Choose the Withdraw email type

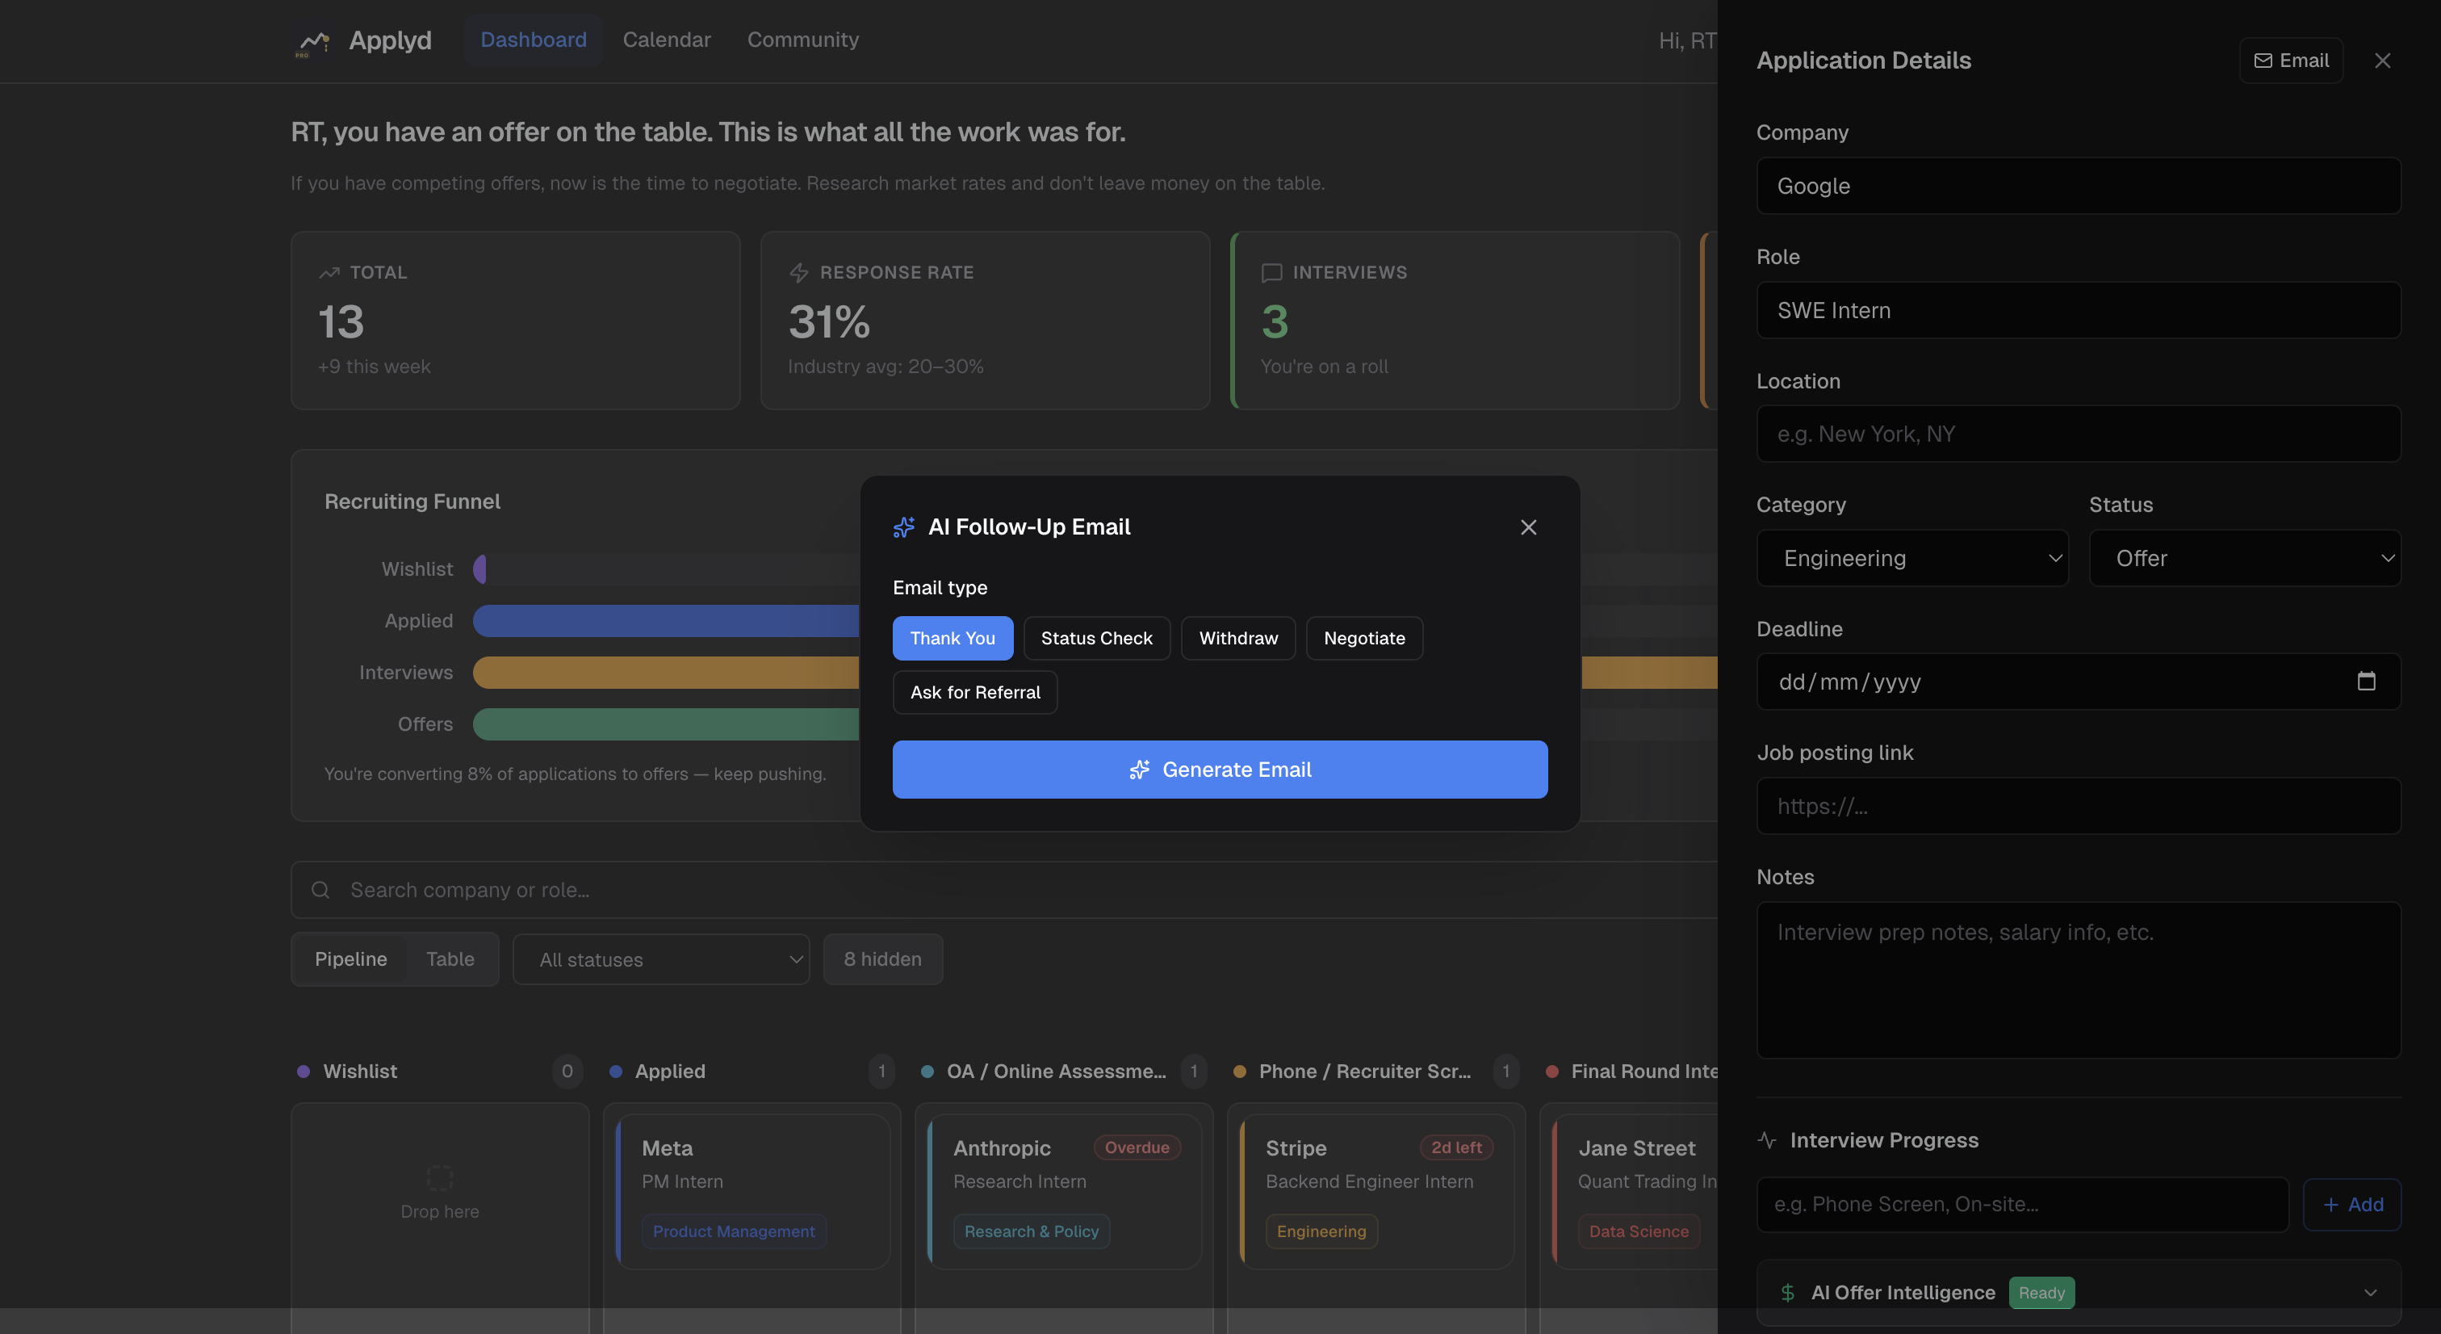[x=1237, y=638]
